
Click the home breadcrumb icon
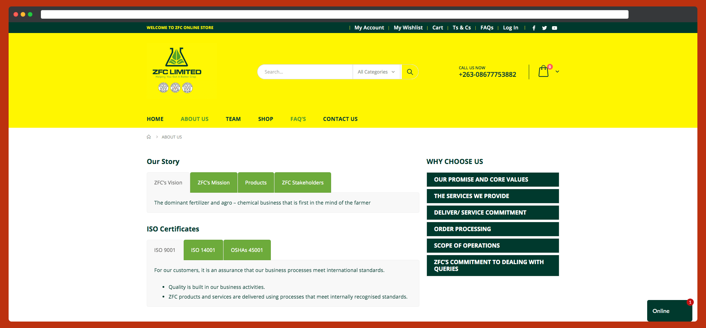point(149,137)
